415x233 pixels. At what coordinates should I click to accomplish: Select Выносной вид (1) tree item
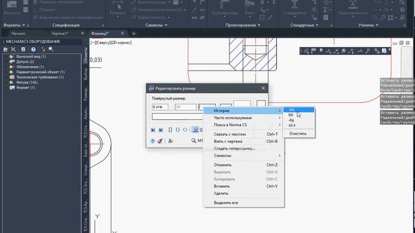(31, 56)
